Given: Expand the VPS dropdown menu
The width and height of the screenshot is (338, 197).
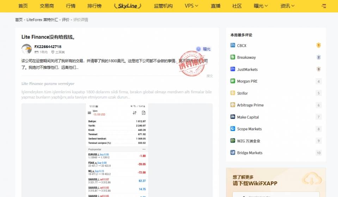Looking at the screenshot, I should click(x=191, y=6).
